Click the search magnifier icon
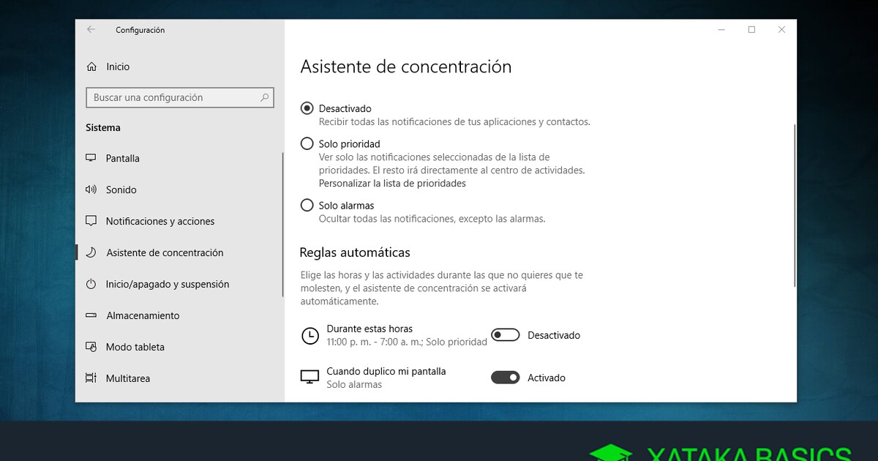Screen dimensions: 878x461 point(265,97)
